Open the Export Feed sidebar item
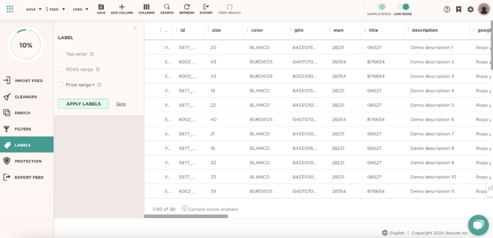 click(x=29, y=178)
